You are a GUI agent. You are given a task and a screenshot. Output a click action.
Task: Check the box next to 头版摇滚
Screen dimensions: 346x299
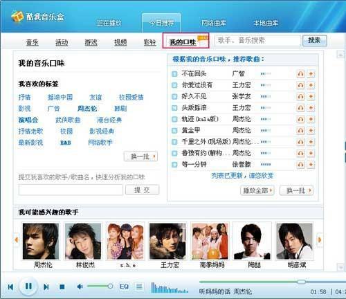point(174,108)
